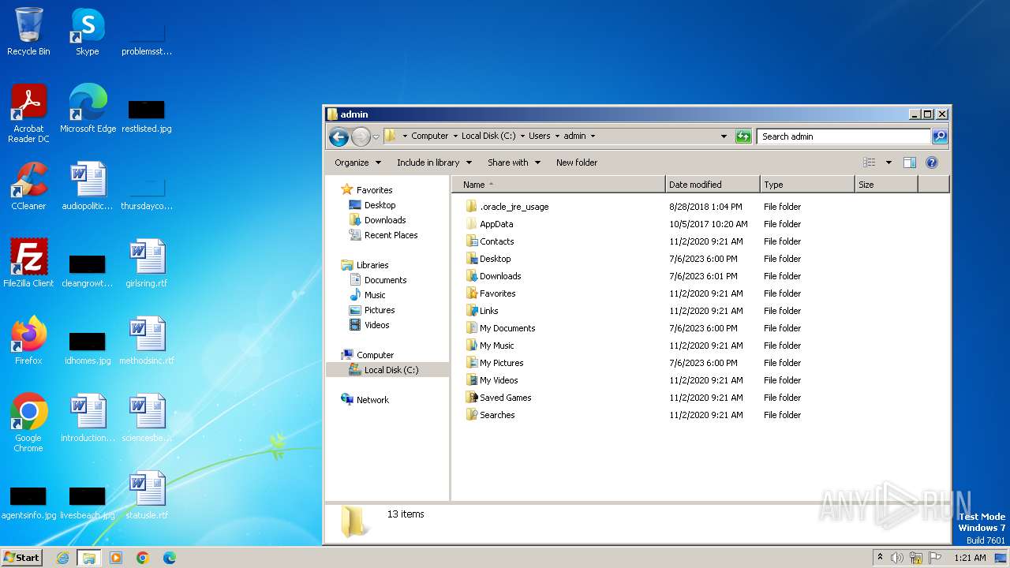This screenshot has width=1010, height=568.
Task: Open Include in library menu
Action: pos(434,163)
